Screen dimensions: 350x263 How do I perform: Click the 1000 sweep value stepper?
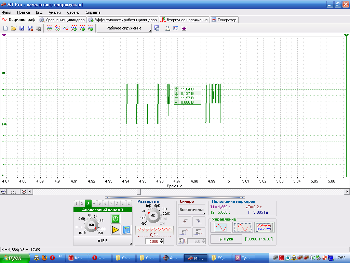click(x=162, y=241)
